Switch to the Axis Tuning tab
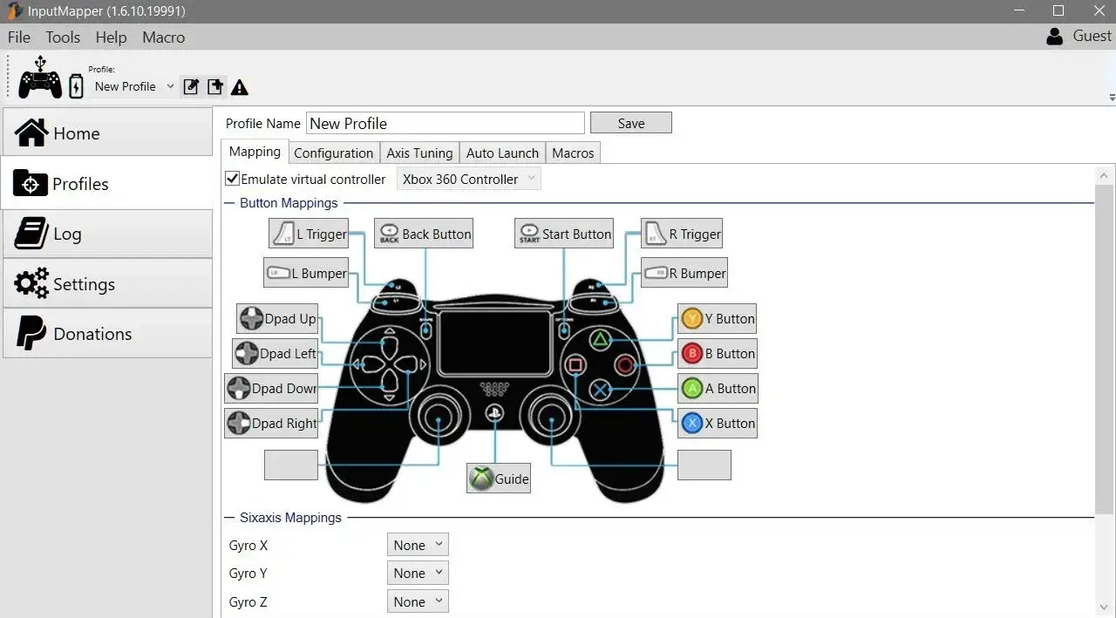The height and width of the screenshot is (618, 1116). (419, 153)
